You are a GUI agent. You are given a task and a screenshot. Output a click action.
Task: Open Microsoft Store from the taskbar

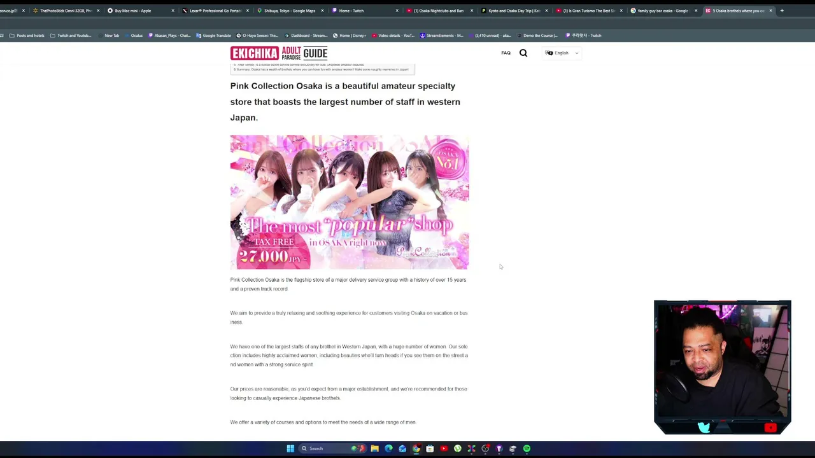pos(430,448)
